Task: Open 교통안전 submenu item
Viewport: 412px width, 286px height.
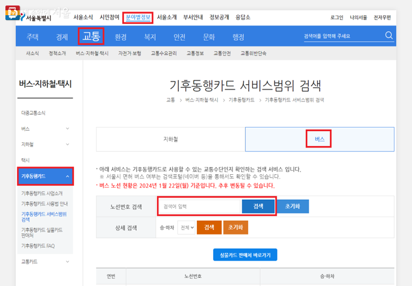Action: (x=222, y=53)
